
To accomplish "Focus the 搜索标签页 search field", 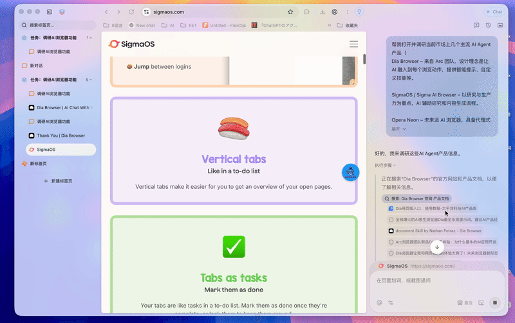I will coord(57,25).
